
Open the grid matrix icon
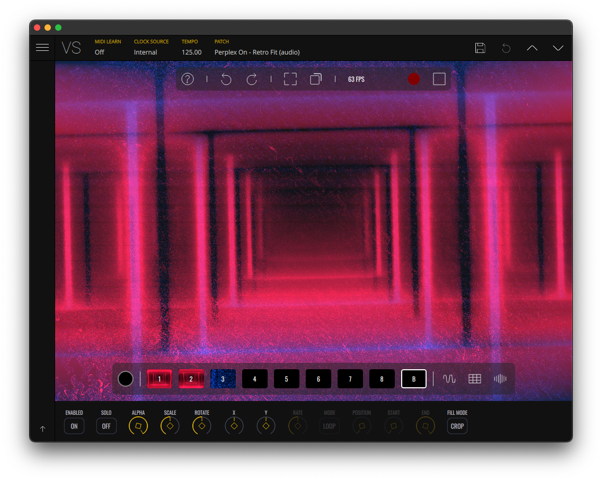pos(475,379)
